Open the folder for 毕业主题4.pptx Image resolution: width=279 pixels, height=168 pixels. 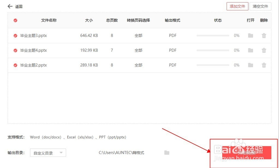pyautogui.click(x=250, y=50)
